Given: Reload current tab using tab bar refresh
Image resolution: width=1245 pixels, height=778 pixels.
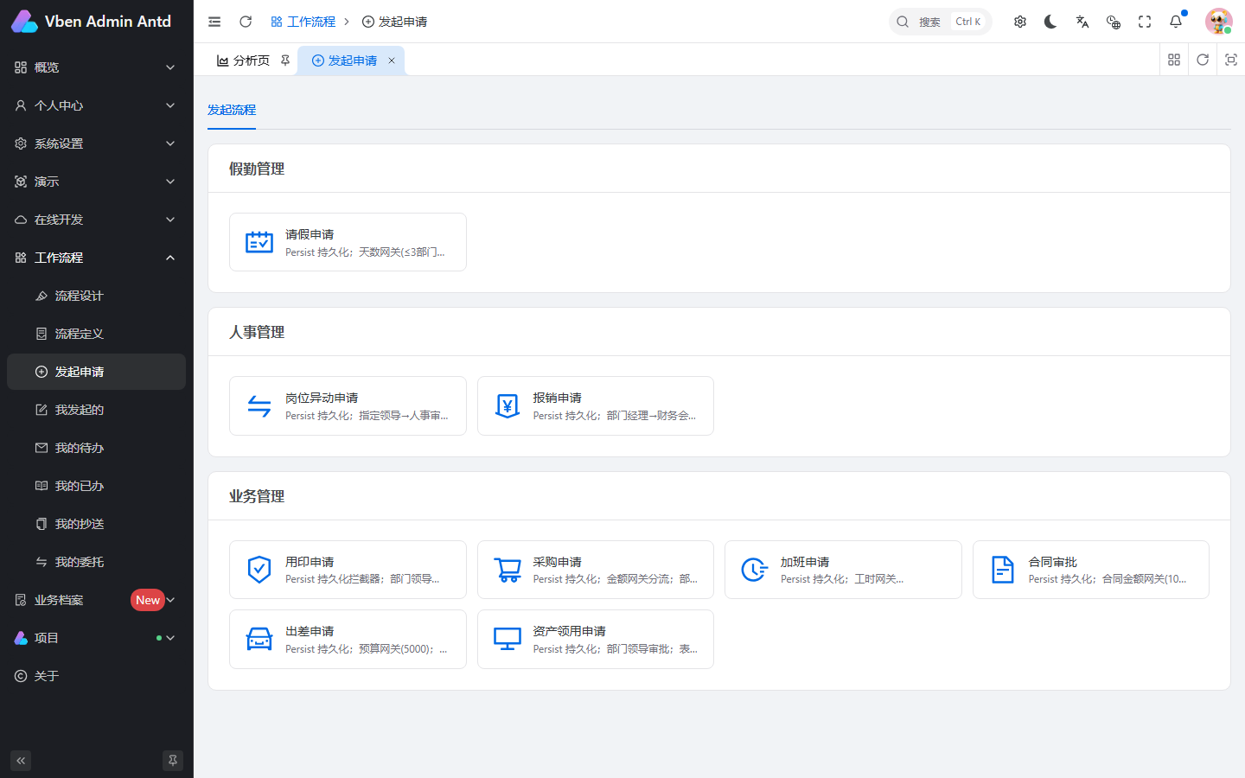Looking at the screenshot, I should click(x=1203, y=60).
